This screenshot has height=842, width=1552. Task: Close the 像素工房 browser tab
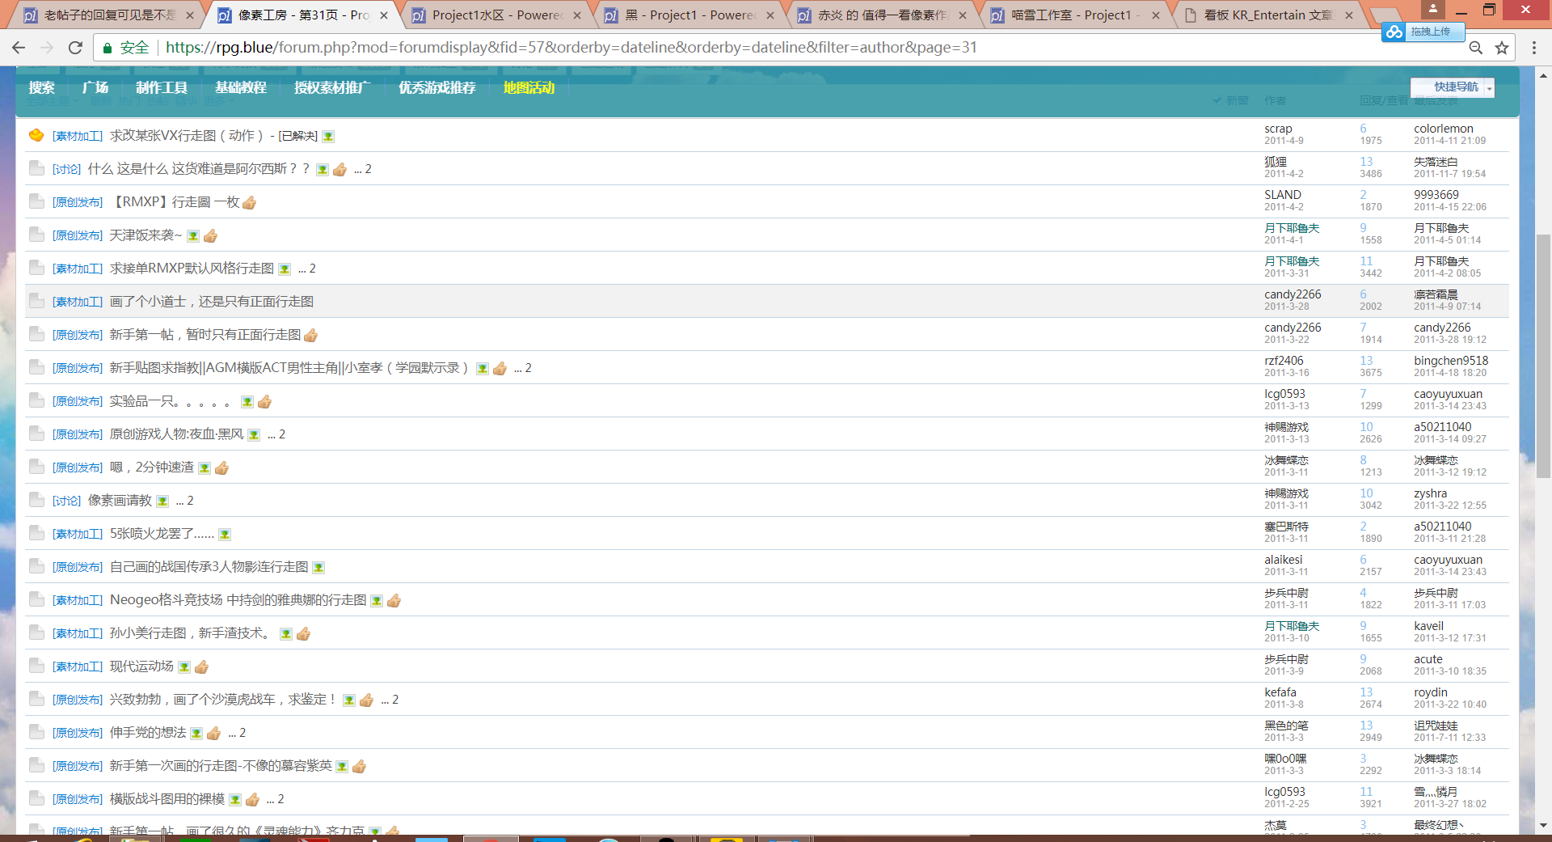pos(384,15)
